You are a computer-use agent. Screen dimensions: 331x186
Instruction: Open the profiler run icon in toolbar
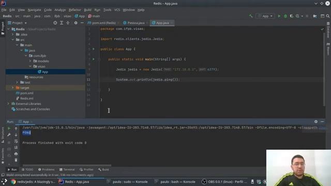click(297, 16)
